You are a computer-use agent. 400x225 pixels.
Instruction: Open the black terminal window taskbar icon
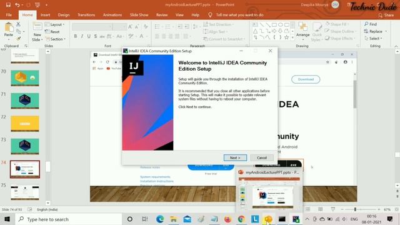(282, 219)
